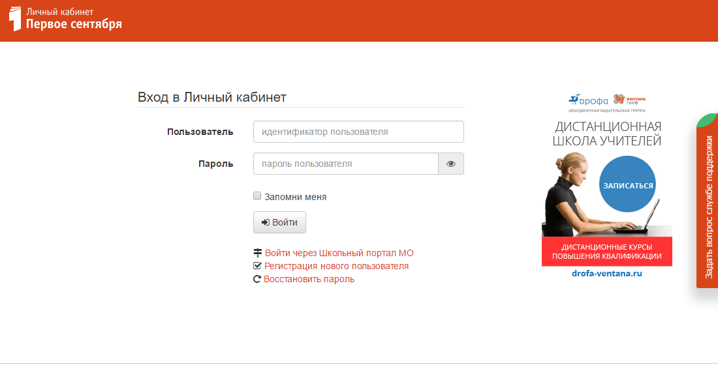Viewport: 718px width, 365px height.
Task: Open Задать вопрос службе поддержки side tab
Action: click(708, 201)
